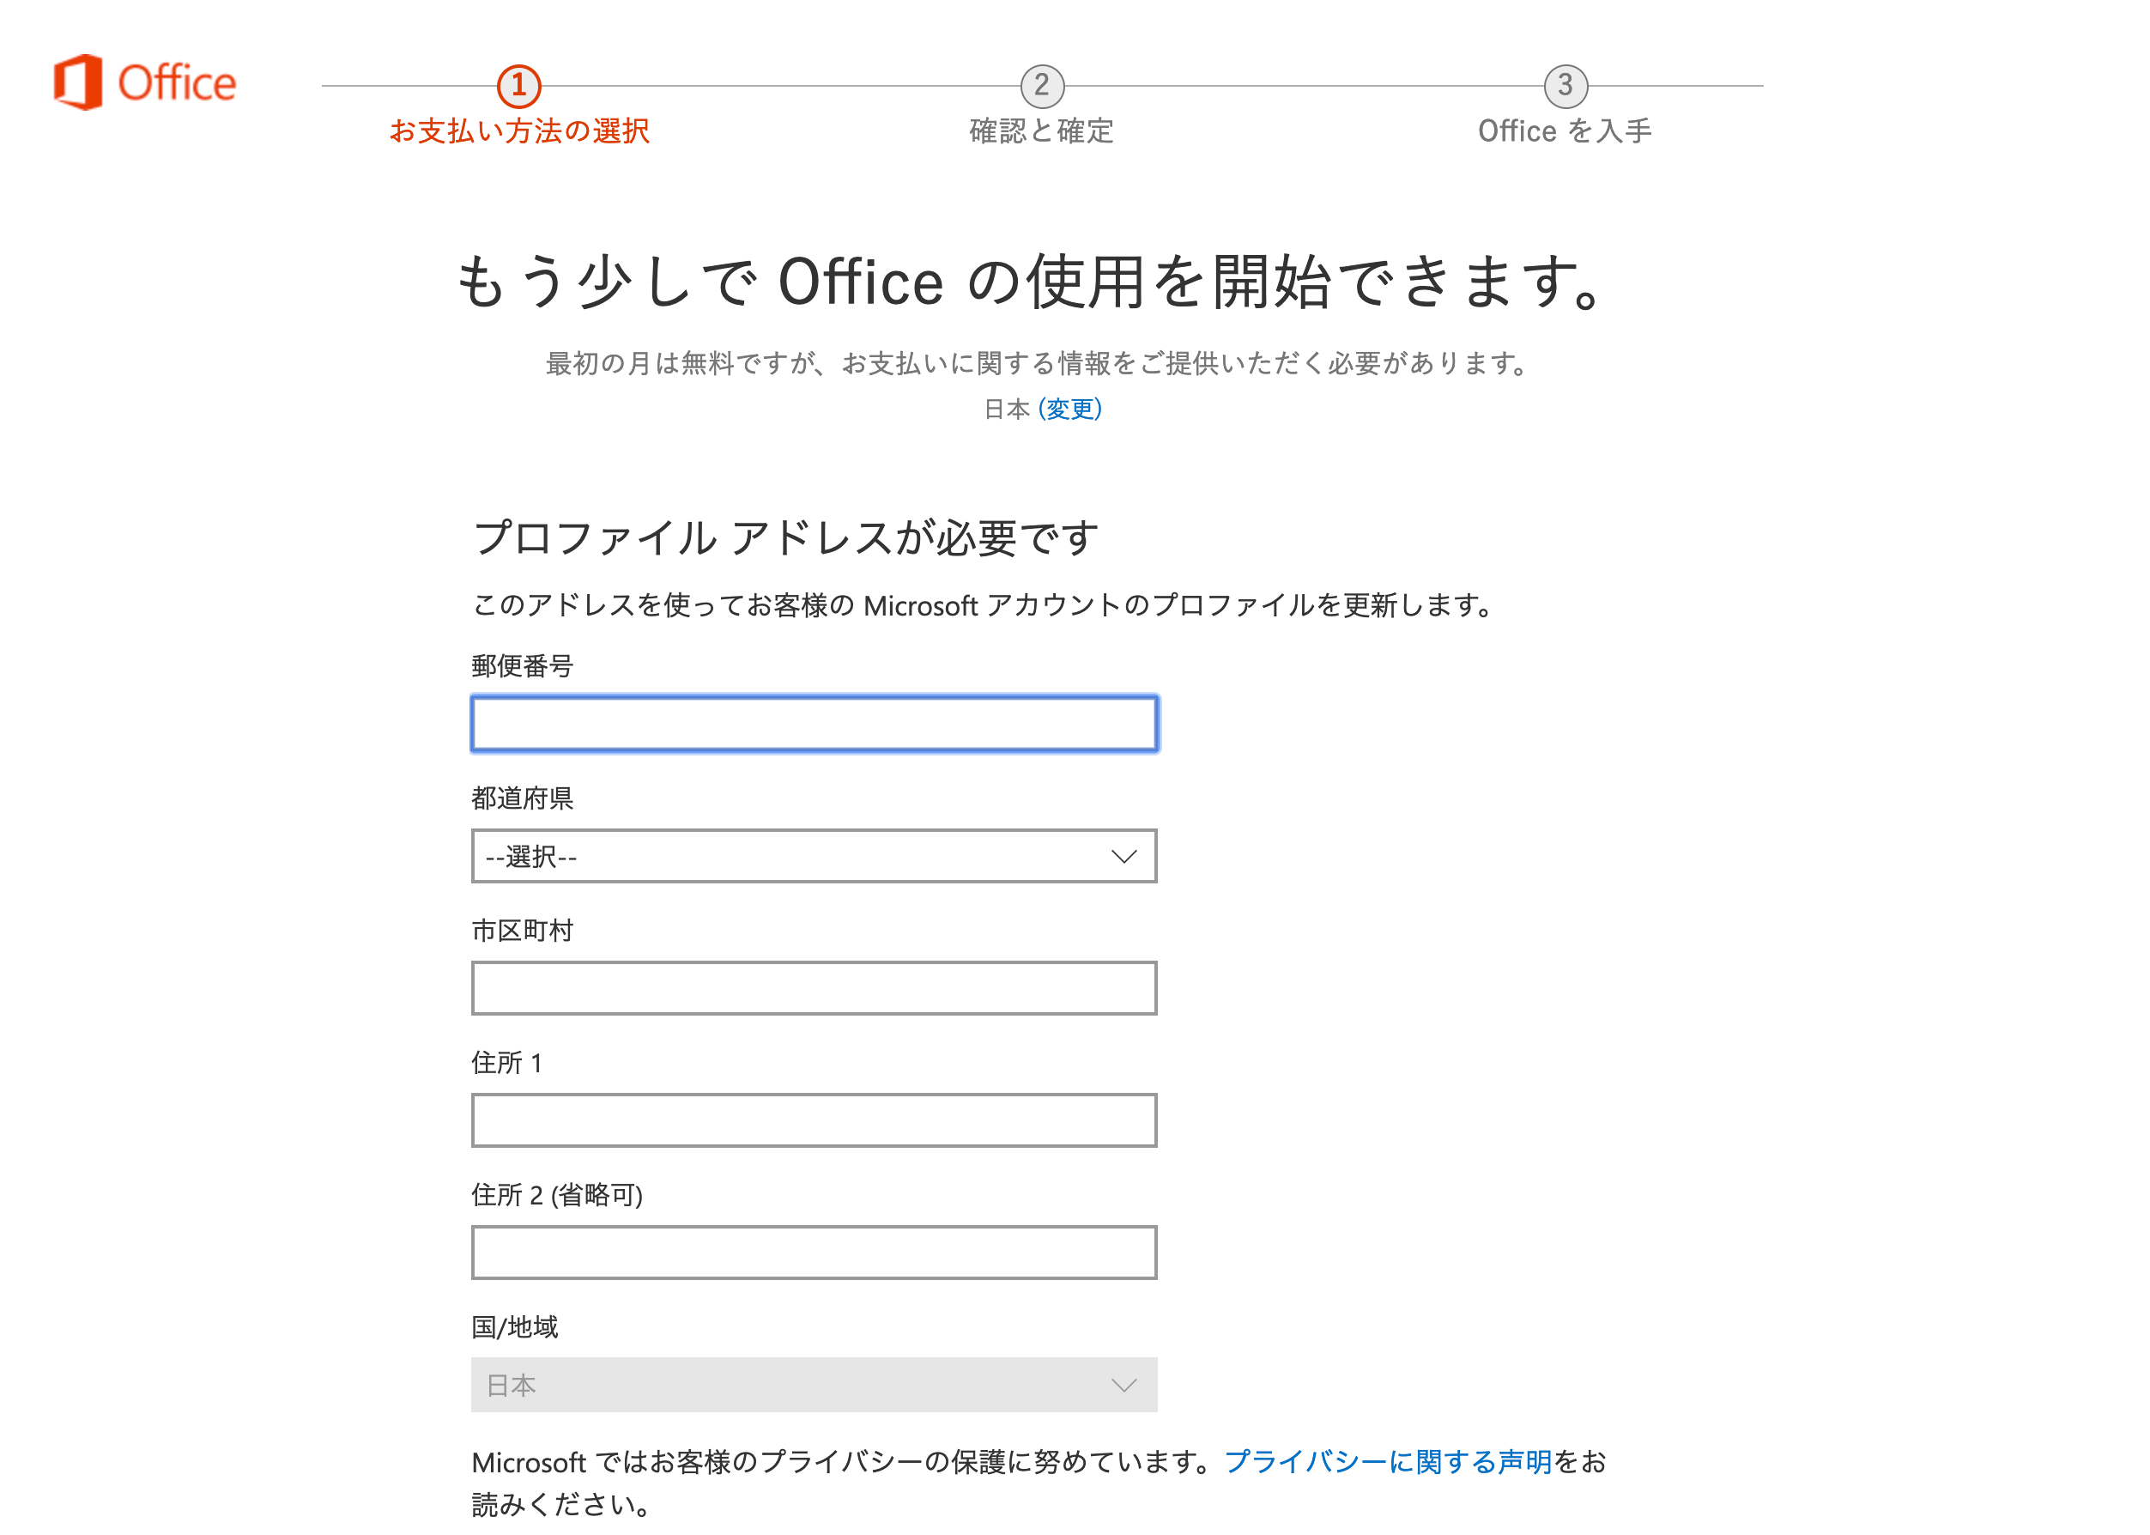Viewport: 2150px width, 1535px height.
Task: Click the text 最初の月は無料ですが
Action: [681, 364]
